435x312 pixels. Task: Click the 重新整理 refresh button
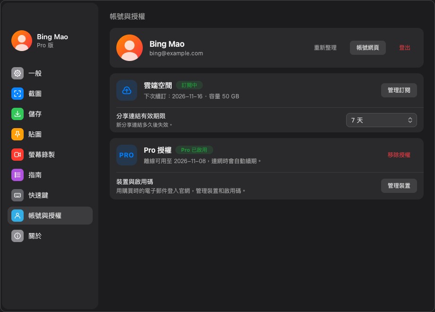point(325,48)
